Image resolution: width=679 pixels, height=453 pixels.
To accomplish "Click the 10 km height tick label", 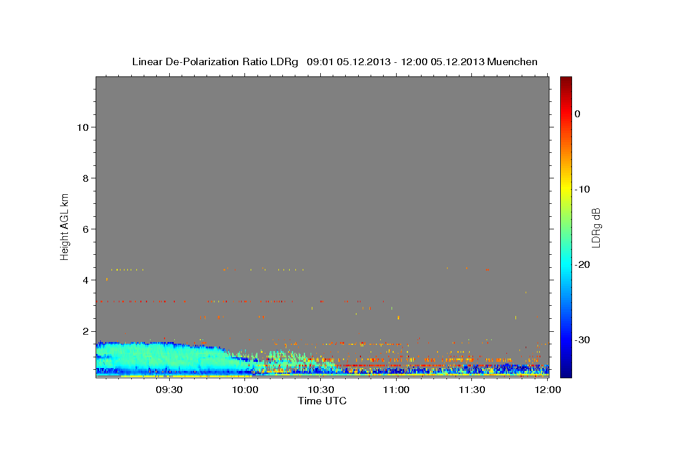I will [x=81, y=127].
